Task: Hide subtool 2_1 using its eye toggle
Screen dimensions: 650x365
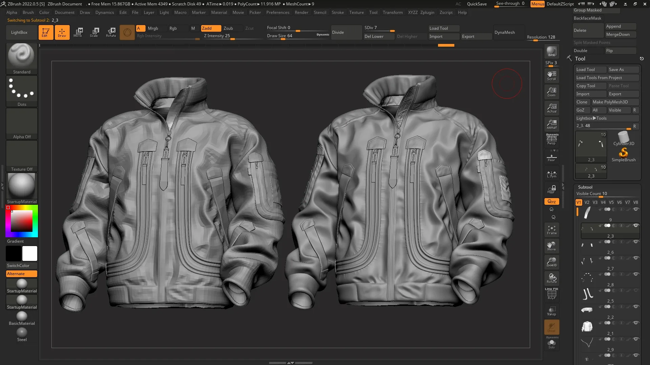Action: 635,323
